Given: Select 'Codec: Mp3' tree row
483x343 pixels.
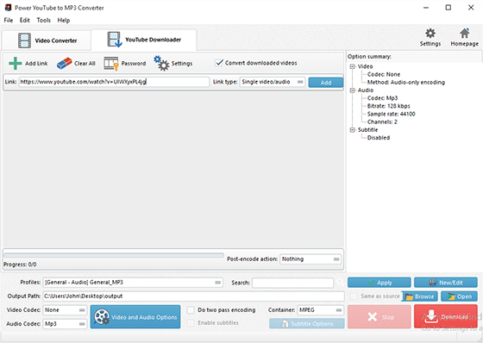Looking at the screenshot, I should [382, 98].
